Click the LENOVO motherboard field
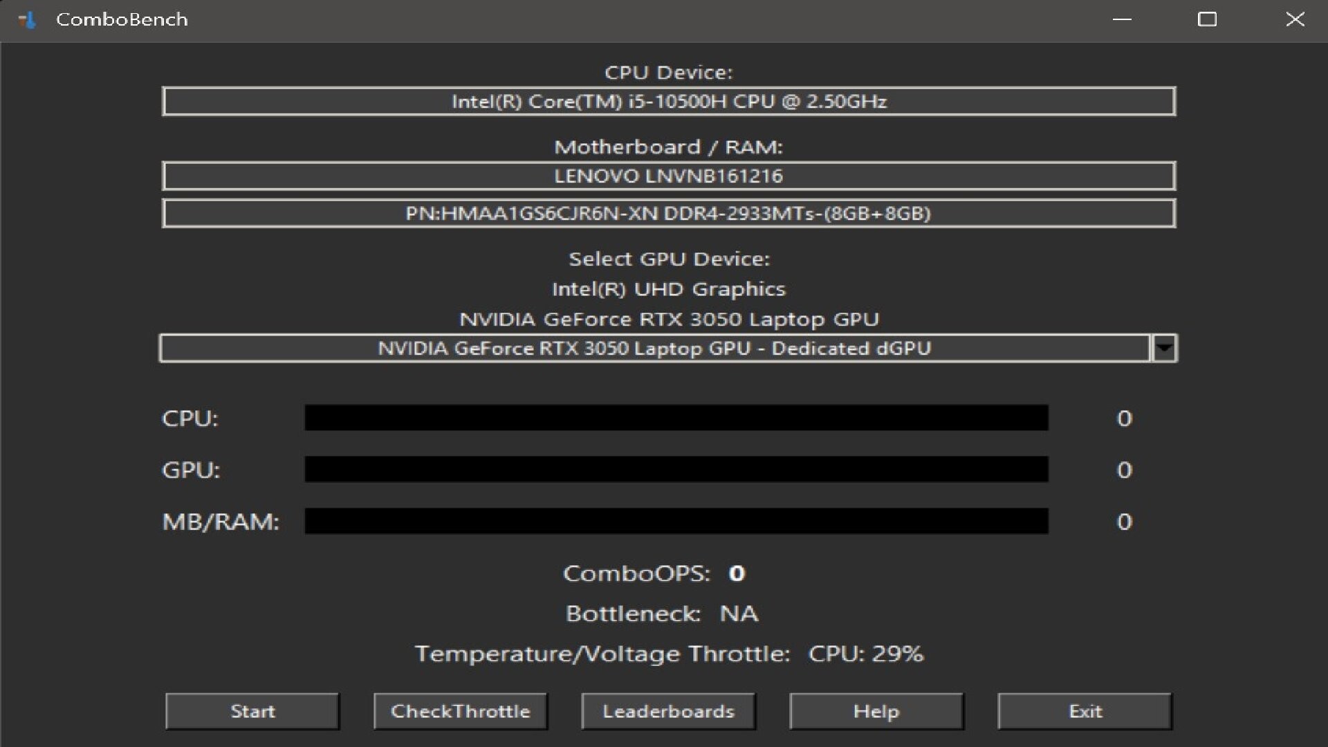This screenshot has width=1328, height=747. coord(668,176)
